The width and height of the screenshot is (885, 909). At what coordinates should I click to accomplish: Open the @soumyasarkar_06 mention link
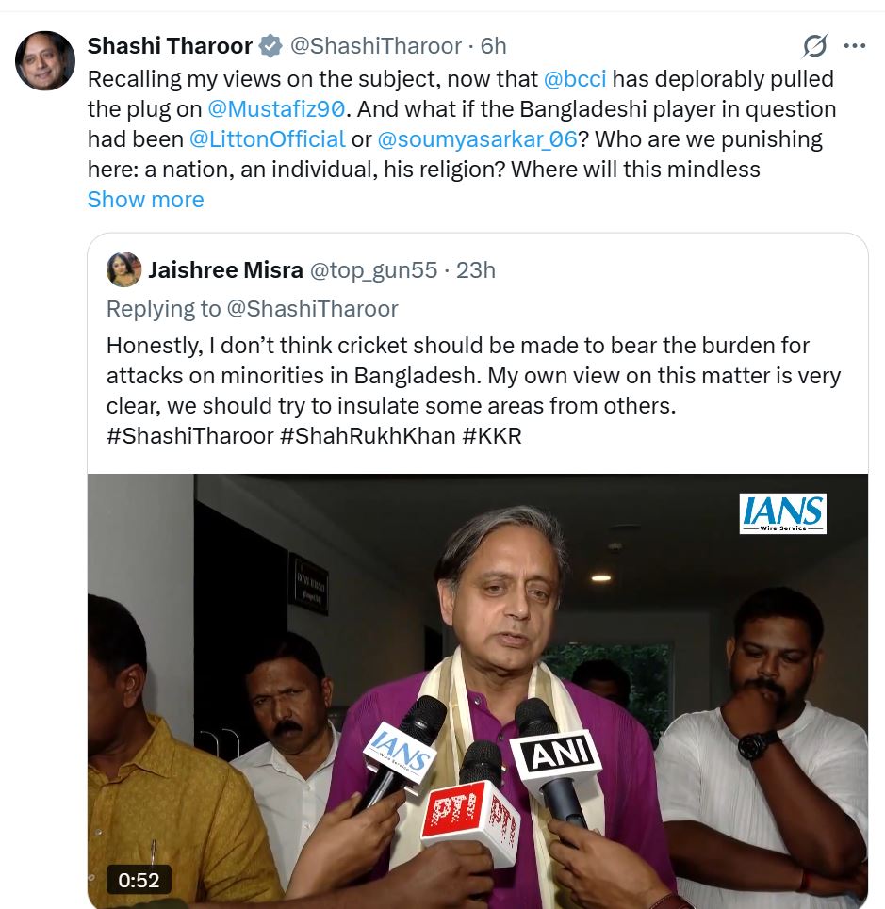477,139
